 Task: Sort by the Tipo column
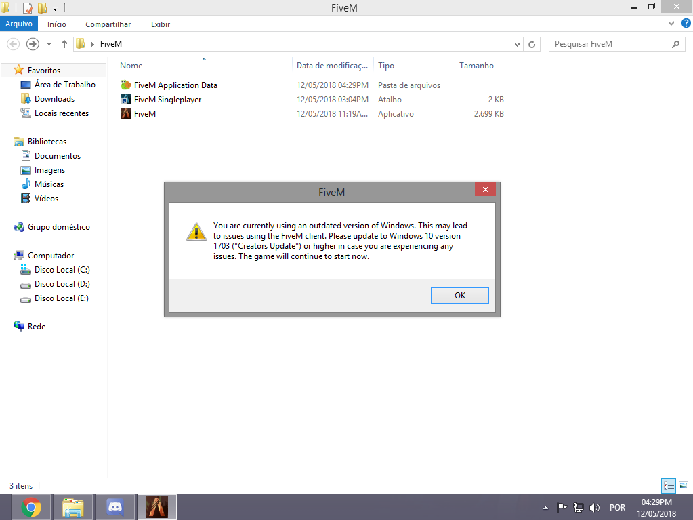point(386,66)
